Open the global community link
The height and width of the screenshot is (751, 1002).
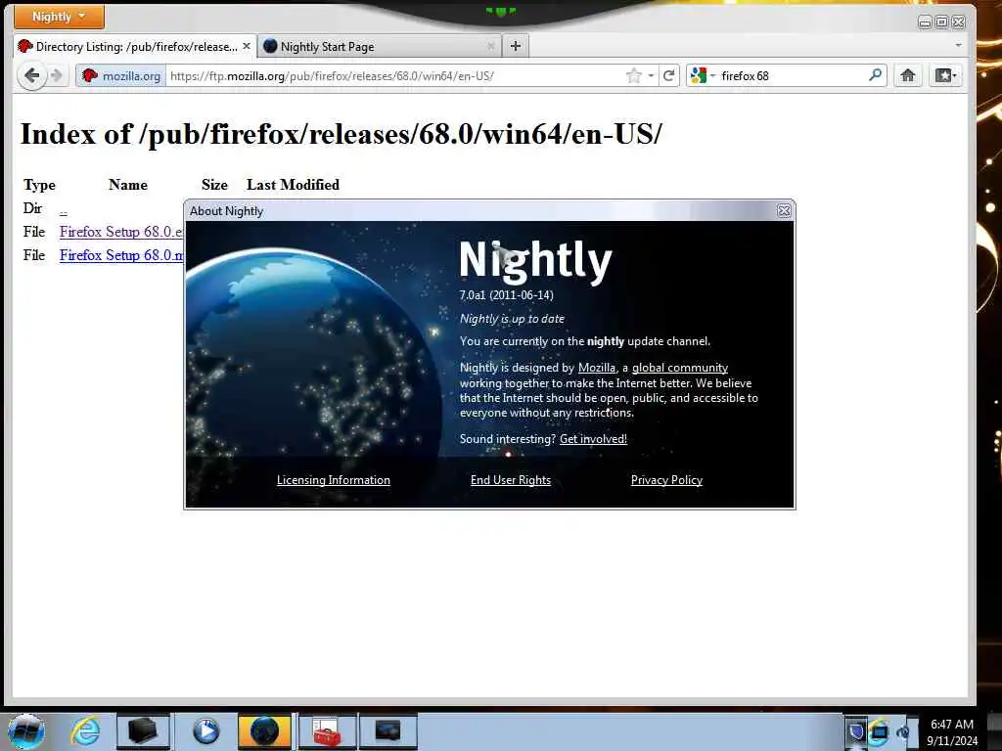click(x=680, y=368)
